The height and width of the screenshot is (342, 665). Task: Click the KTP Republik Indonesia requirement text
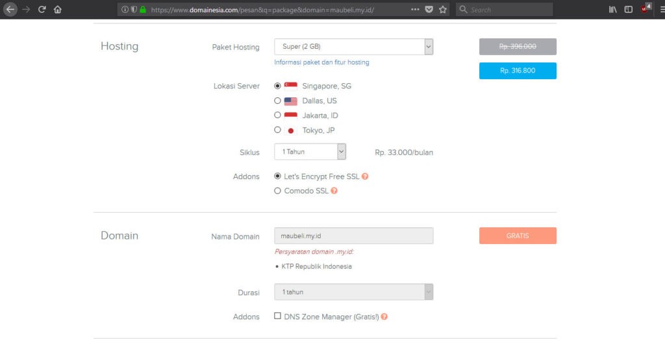(316, 267)
